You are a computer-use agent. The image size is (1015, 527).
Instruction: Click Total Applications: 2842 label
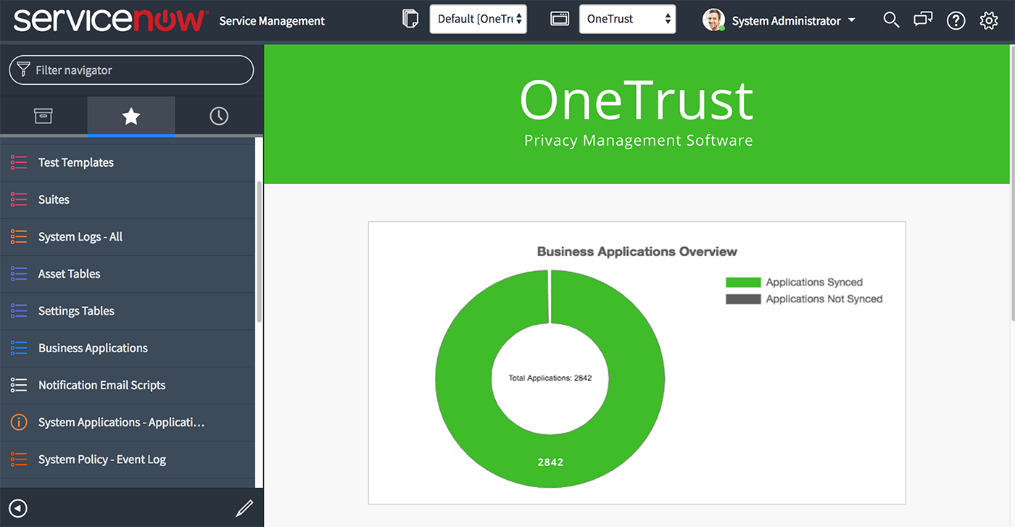(x=550, y=378)
